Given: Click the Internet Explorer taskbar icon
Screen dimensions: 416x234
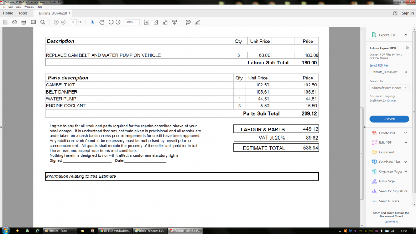Looking at the screenshot, I should coord(37,231).
